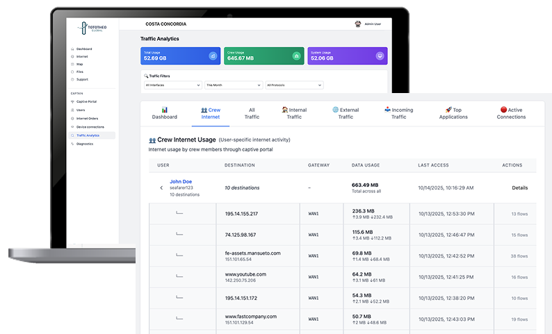
Task: Click the Diagnostics sidebar icon
Action: click(72, 144)
